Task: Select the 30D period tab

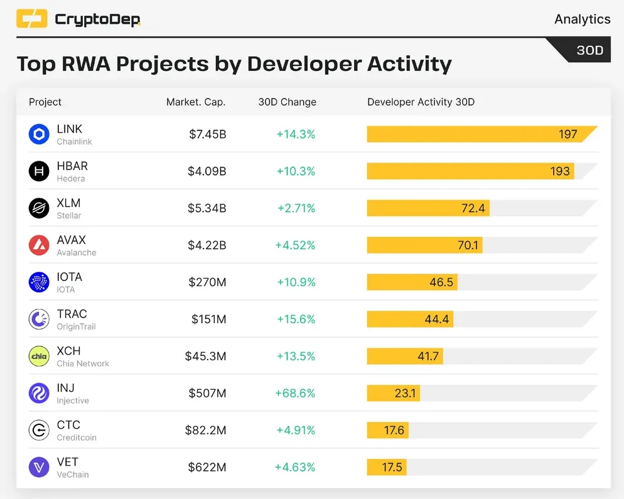Action: [x=589, y=50]
